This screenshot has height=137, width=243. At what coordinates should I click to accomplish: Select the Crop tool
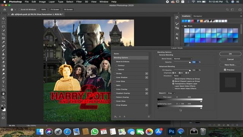click(3, 34)
